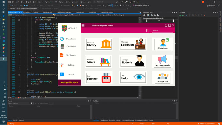Click the errors count indicator in editor
The image size is (222, 125).
[19, 98]
